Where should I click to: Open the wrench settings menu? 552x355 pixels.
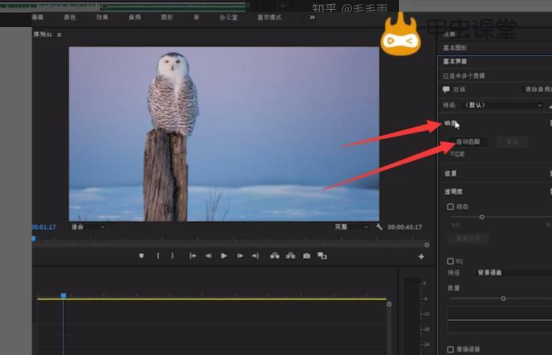(379, 227)
